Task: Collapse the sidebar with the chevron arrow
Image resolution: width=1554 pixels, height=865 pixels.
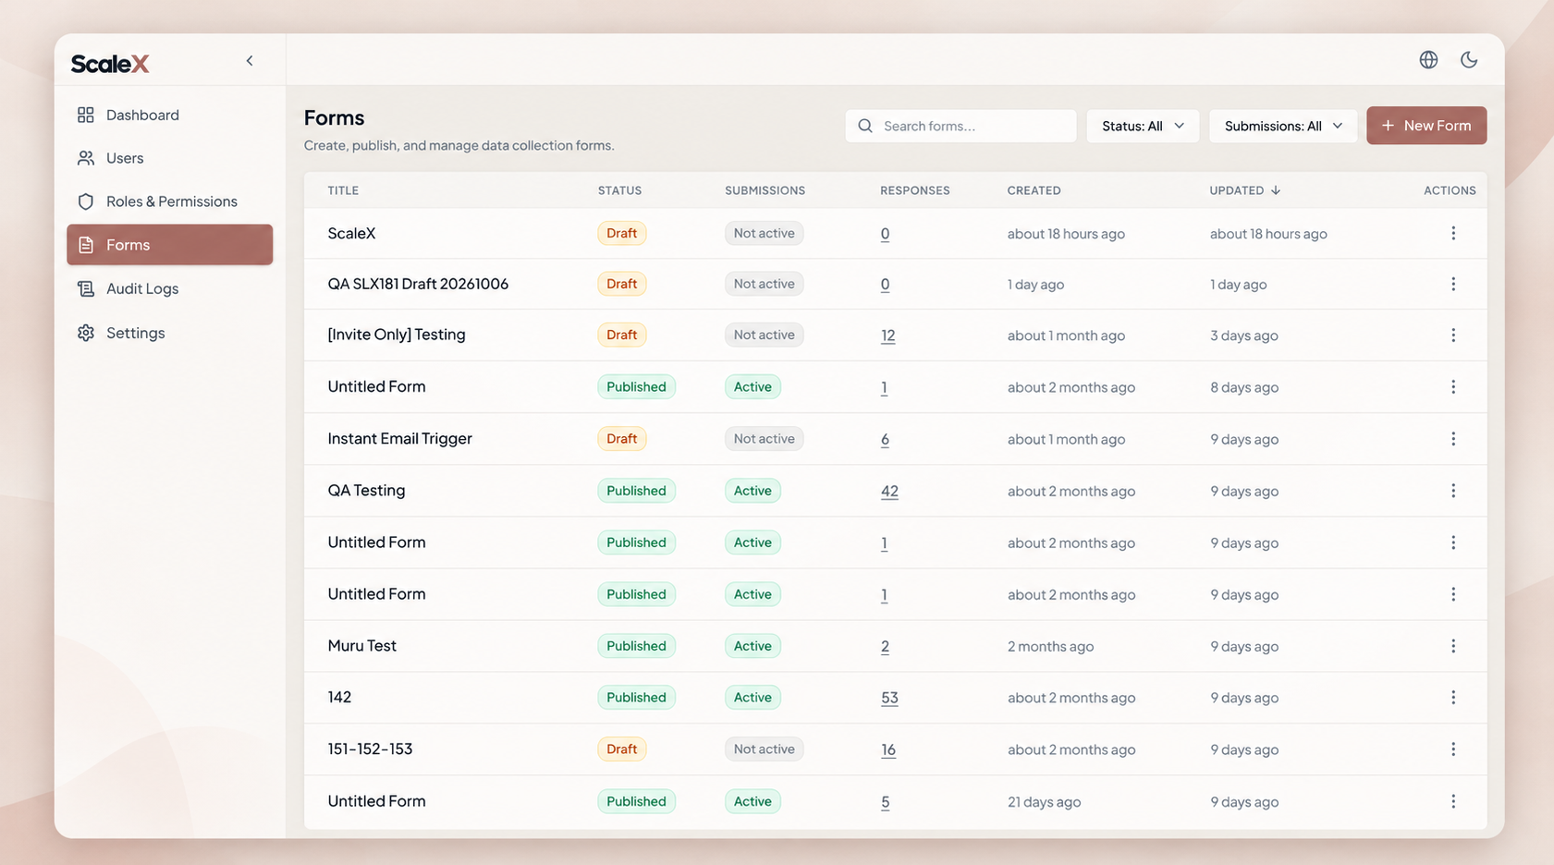Action: coord(250,61)
